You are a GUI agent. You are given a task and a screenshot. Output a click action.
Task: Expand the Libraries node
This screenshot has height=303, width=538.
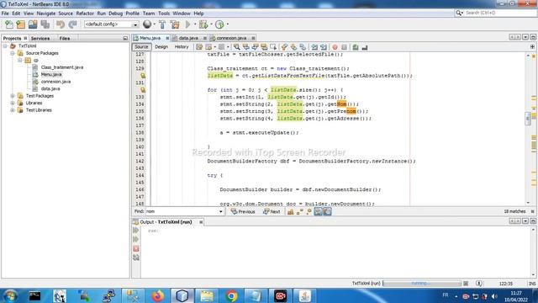tap(13, 103)
